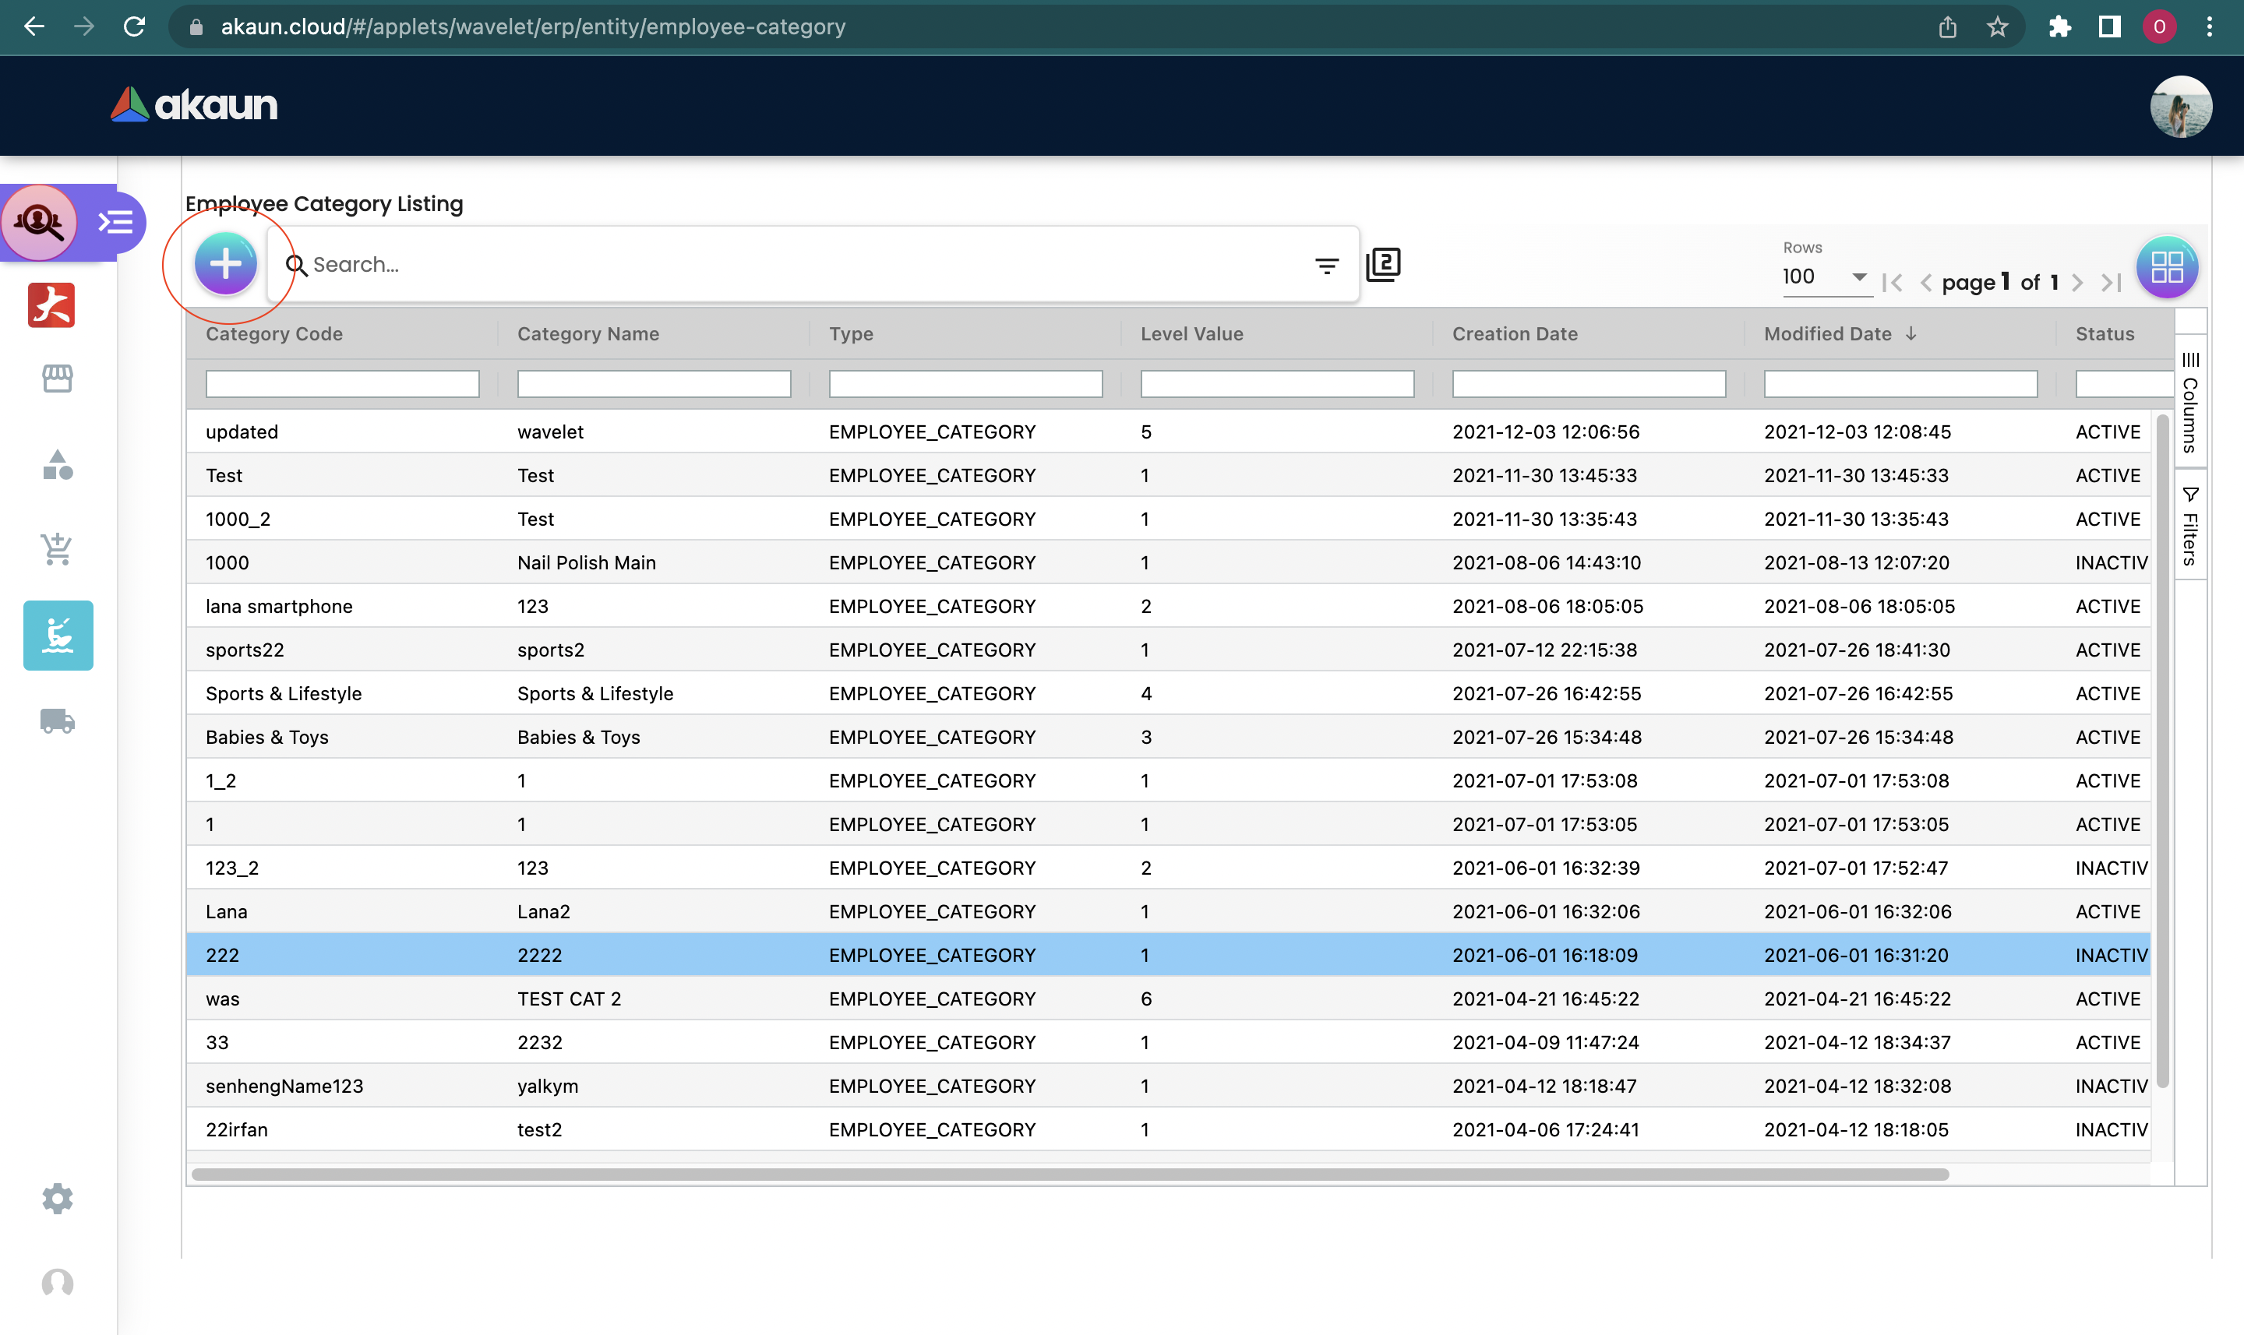Click the numbered pages icon beside search
The height and width of the screenshot is (1335, 2244).
click(x=1383, y=265)
